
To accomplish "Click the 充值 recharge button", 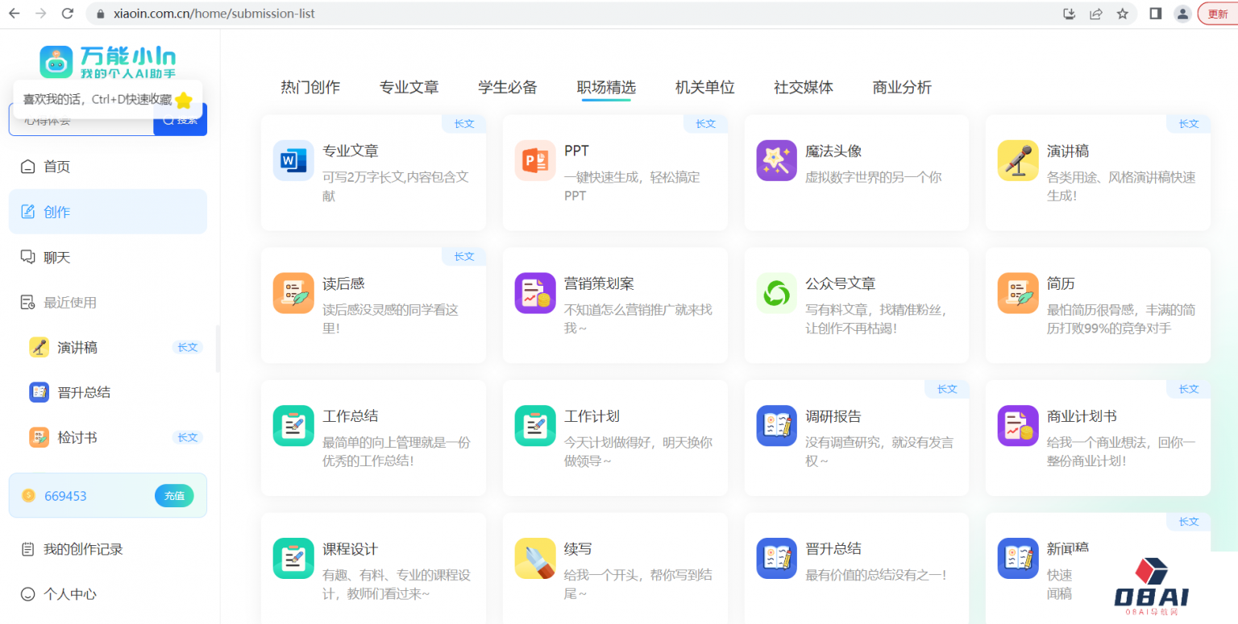I will point(174,496).
